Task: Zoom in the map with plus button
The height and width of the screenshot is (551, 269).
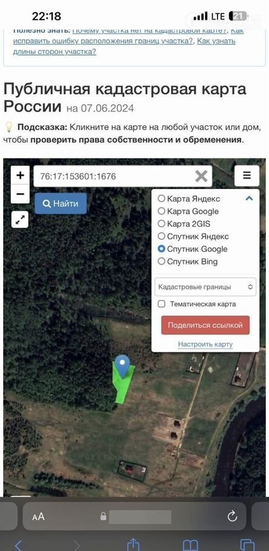Action: point(21,175)
